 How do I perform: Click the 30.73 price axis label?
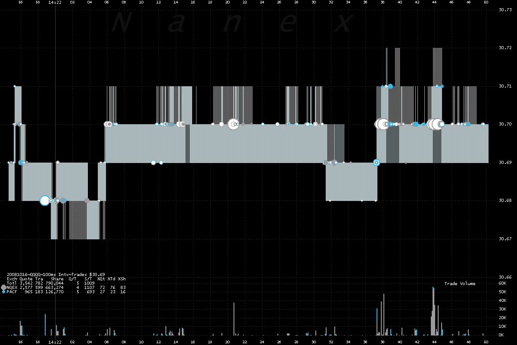point(505,10)
